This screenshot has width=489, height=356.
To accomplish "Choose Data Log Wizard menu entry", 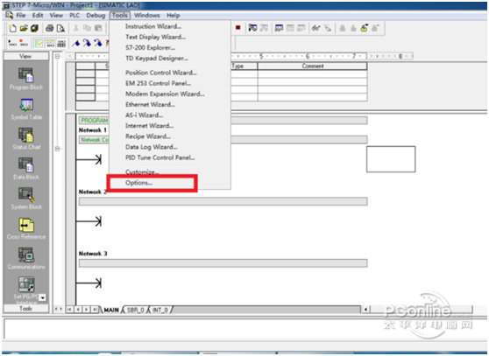I will [170, 147].
